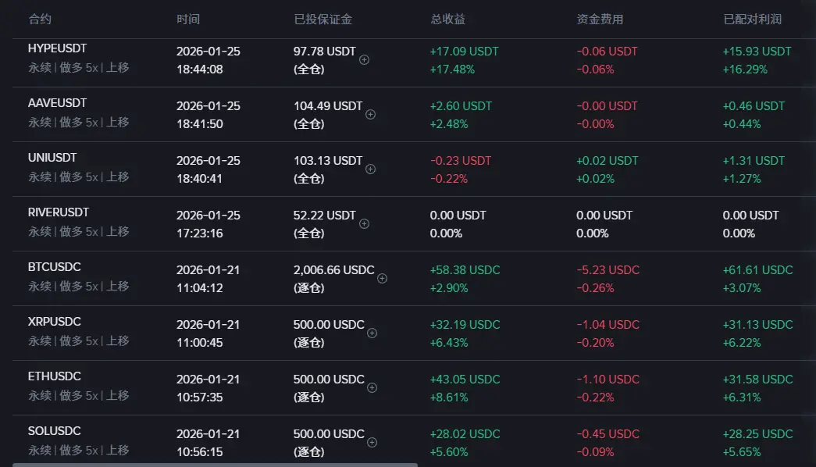
Task: Click the 合约 column header
Action: coord(40,19)
